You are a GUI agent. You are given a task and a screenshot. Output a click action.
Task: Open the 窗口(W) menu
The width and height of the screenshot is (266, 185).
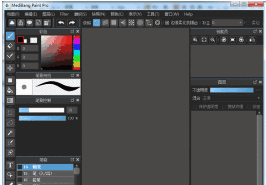pos(172,14)
